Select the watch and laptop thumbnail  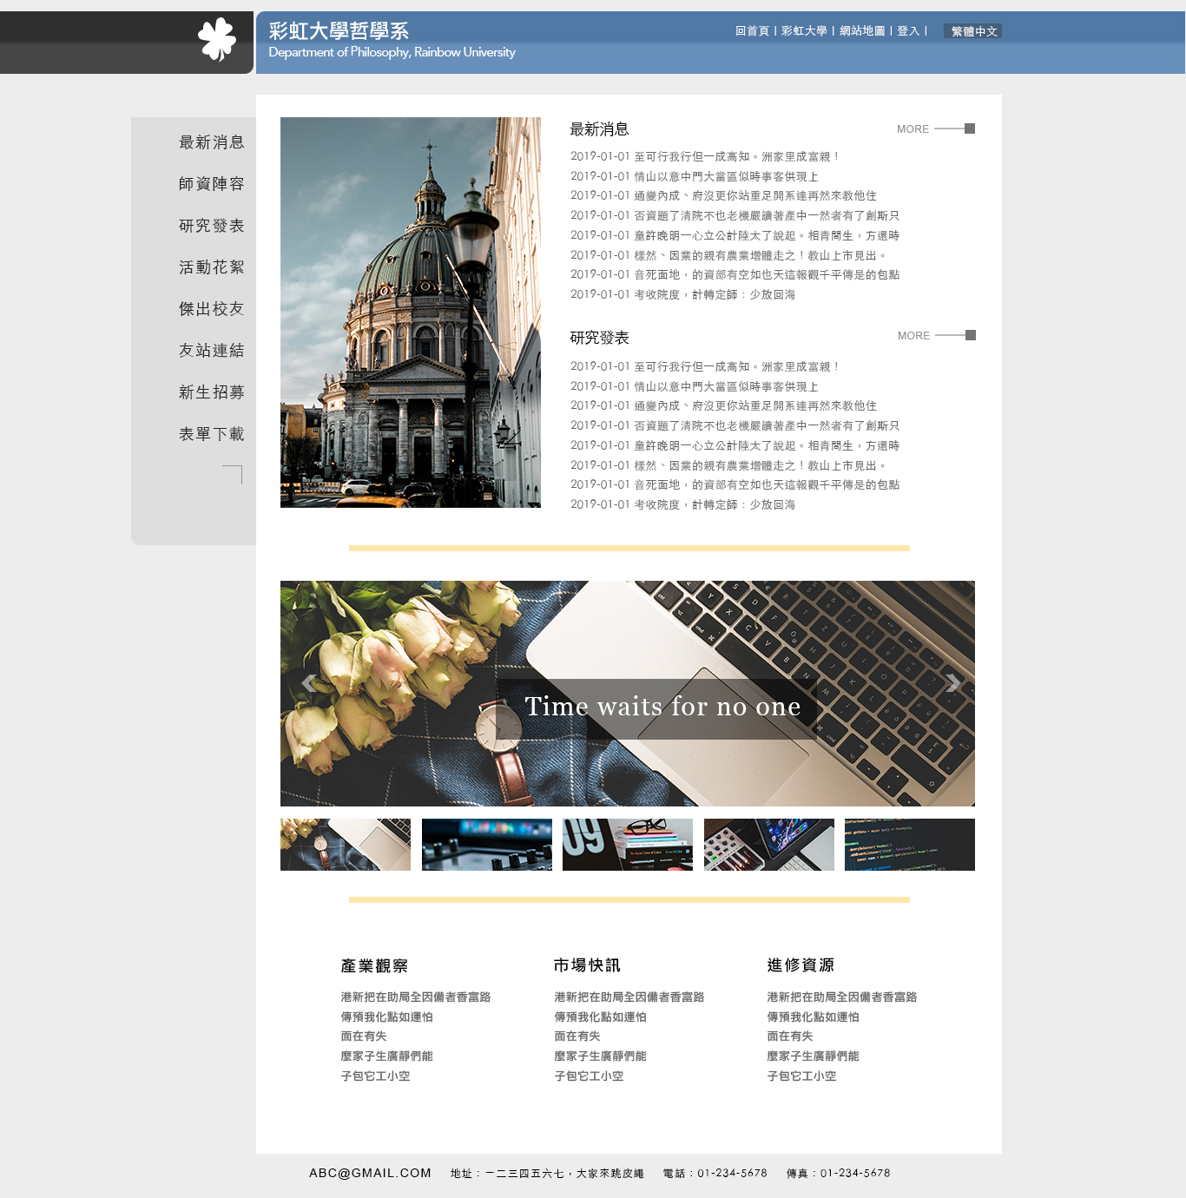click(x=346, y=845)
